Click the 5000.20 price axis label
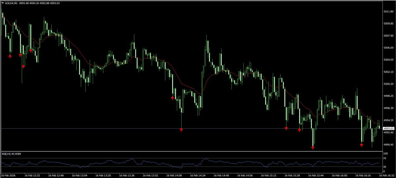 pyautogui.click(x=389, y=84)
